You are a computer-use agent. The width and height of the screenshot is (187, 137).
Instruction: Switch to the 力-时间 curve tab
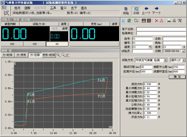[x=7, y=55]
